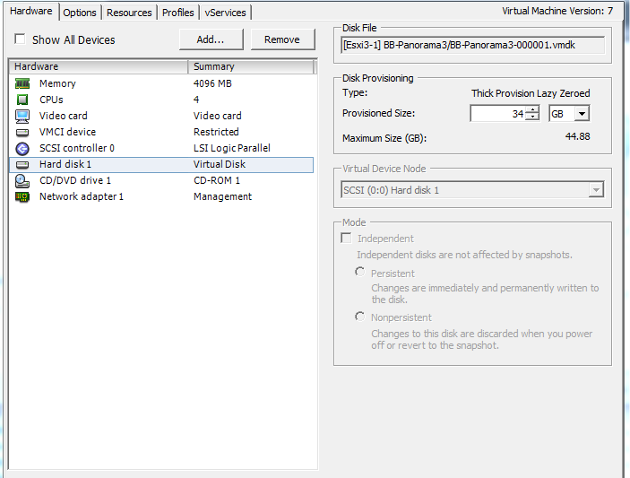630x478 pixels.
Task: Select the CPUs device icon
Action: click(x=22, y=100)
